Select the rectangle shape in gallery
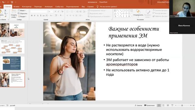This screenshot has width=195, height=110. 123,11
